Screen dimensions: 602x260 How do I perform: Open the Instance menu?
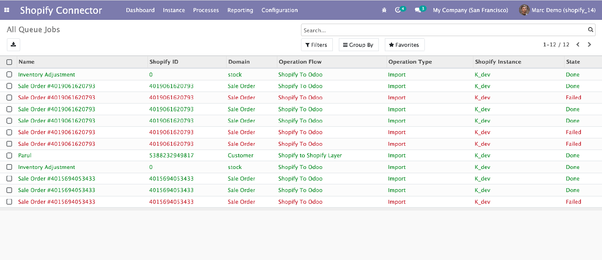point(174,10)
